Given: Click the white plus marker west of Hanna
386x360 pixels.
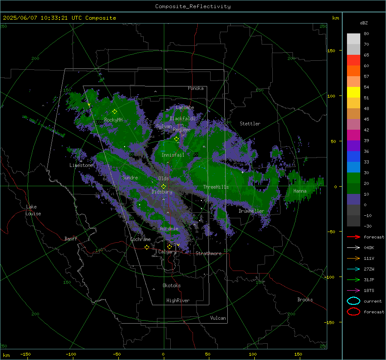Looking at the screenshot, I should [x=242, y=172].
